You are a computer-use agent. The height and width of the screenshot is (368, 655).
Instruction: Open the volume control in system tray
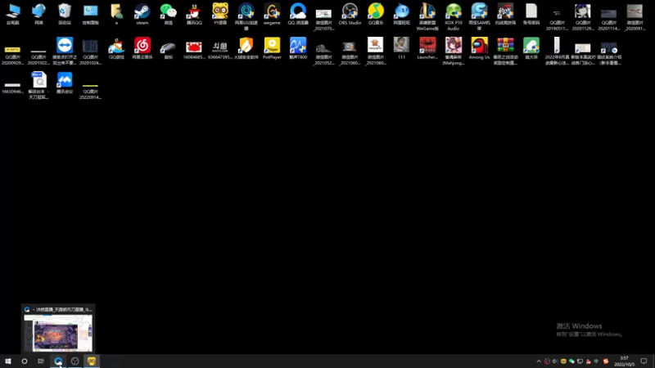tap(555, 361)
